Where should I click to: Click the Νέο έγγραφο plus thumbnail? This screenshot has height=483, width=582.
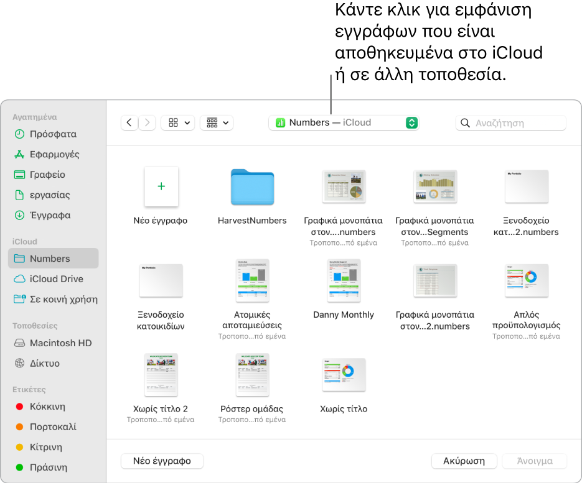(x=161, y=186)
